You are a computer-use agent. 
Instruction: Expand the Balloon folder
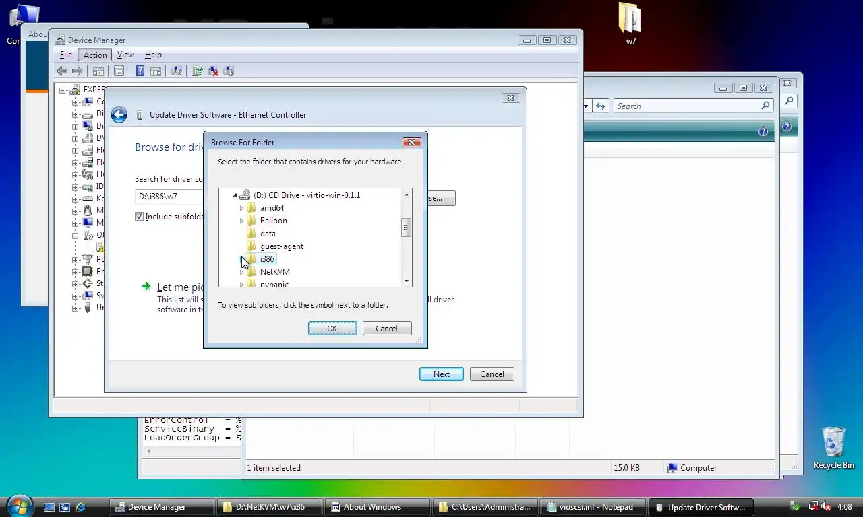click(242, 221)
